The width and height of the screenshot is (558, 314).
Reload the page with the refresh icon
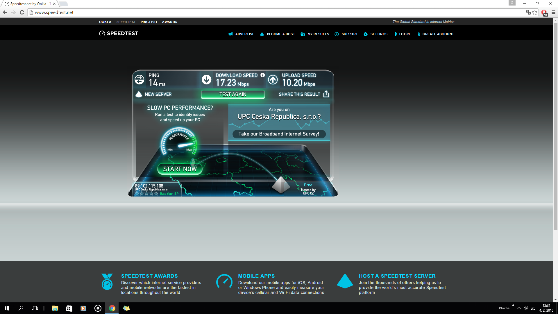pyautogui.click(x=22, y=12)
